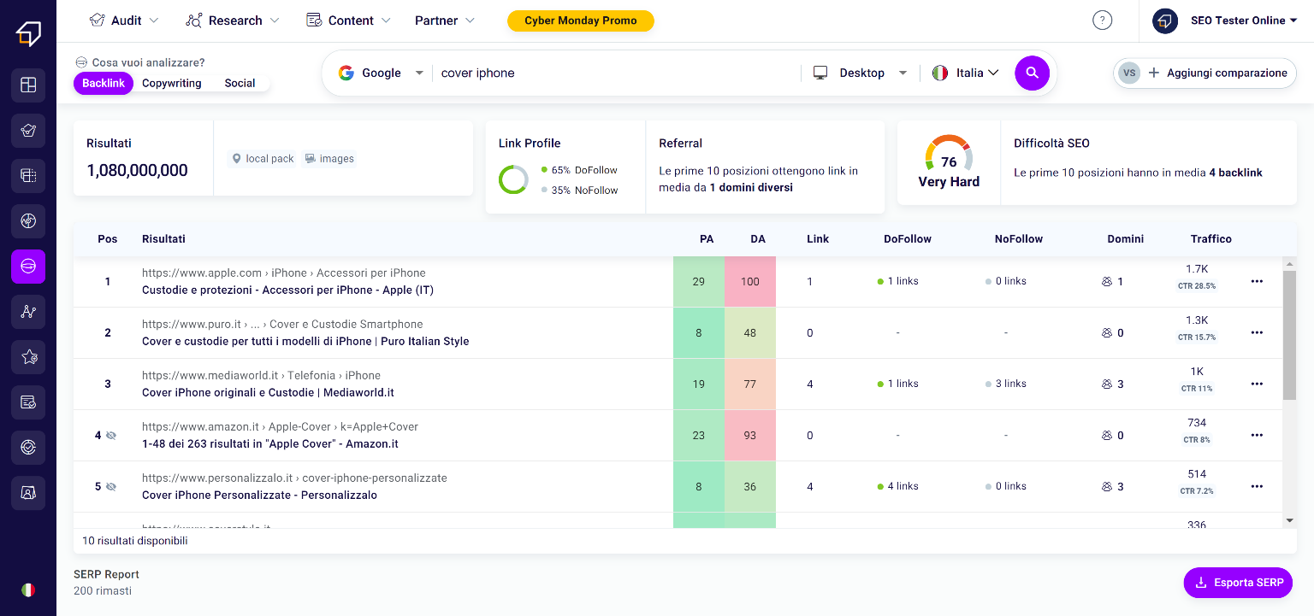
Task: Open the editor sidebar icon below star
Action: click(x=28, y=402)
